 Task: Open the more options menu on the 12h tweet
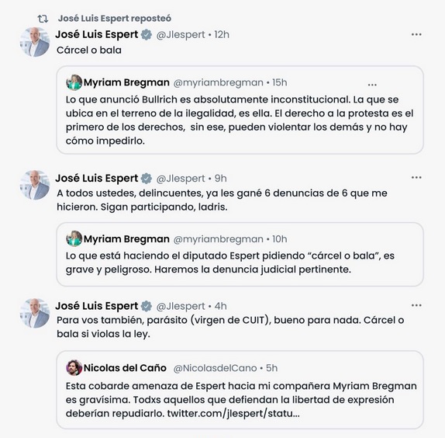[x=416, y=34]
